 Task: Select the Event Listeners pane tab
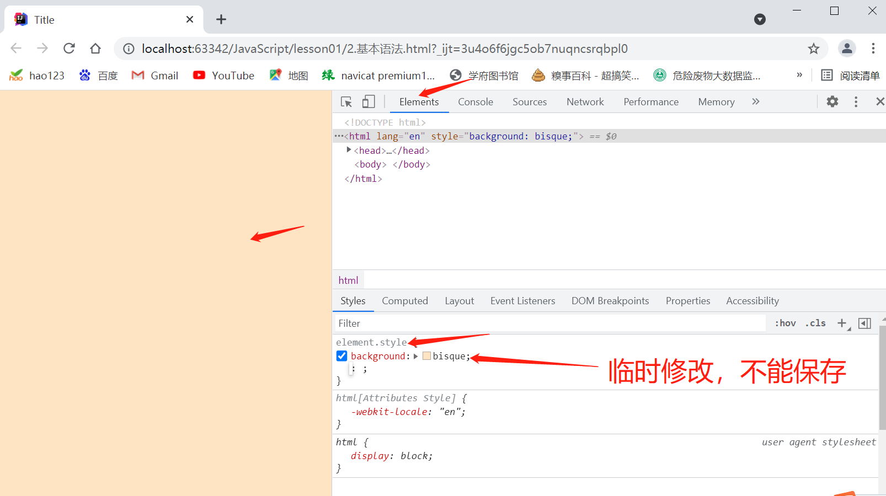[522, 301]
